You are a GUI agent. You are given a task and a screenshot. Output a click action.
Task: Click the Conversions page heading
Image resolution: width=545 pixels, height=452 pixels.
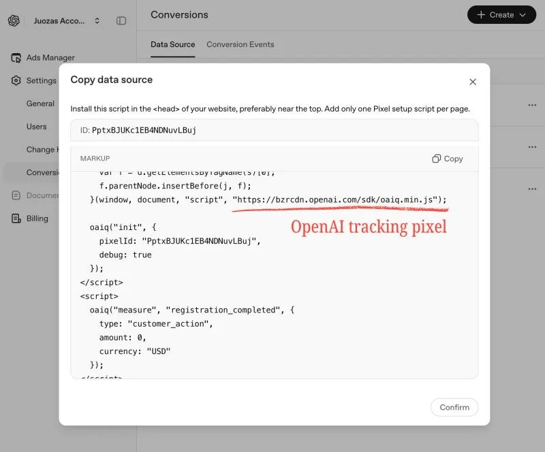point(179,14)
